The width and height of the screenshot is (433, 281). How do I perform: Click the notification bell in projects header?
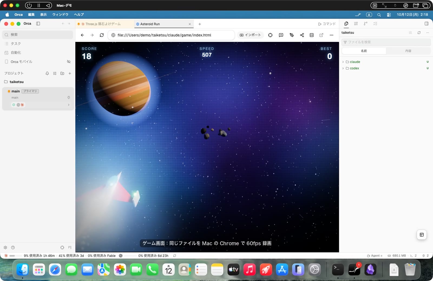tap(47, 73)
